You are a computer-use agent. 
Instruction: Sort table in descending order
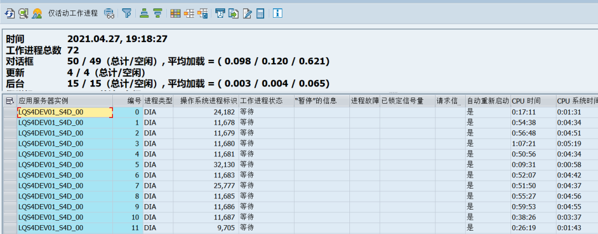[158, 13]
